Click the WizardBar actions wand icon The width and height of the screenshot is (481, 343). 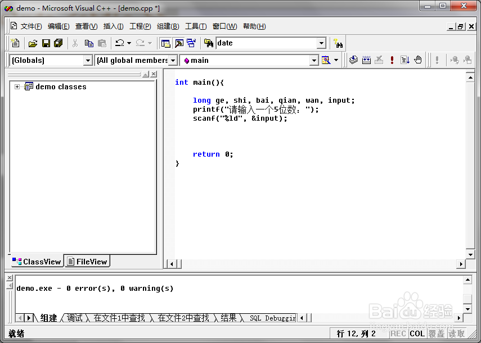click(x=326, y=60)
